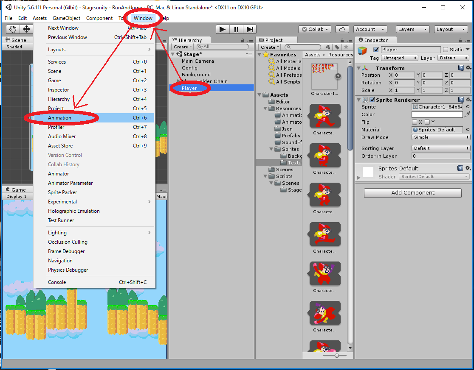Open Create button in Project
Screen dimensions: 474x370
click(269, 47)
